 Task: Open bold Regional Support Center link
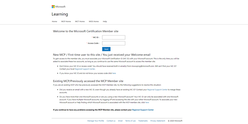pos(143,110)
